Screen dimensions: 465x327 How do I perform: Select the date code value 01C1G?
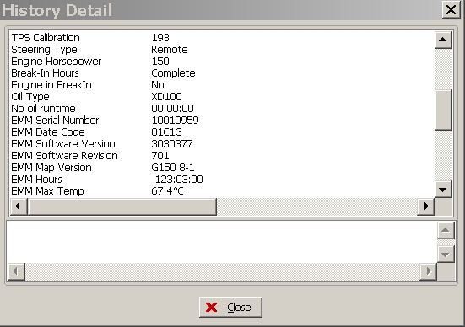tap(166, 132)
